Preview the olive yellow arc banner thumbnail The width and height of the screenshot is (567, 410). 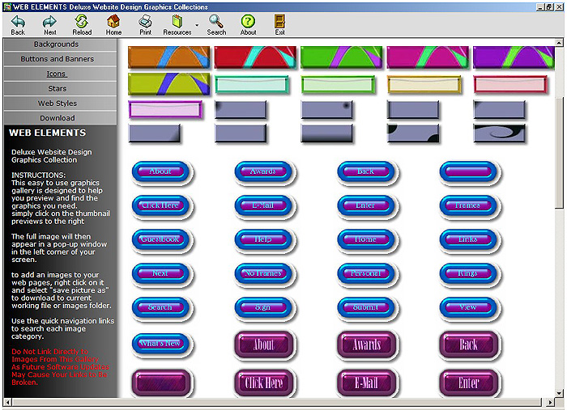(168, 84)
